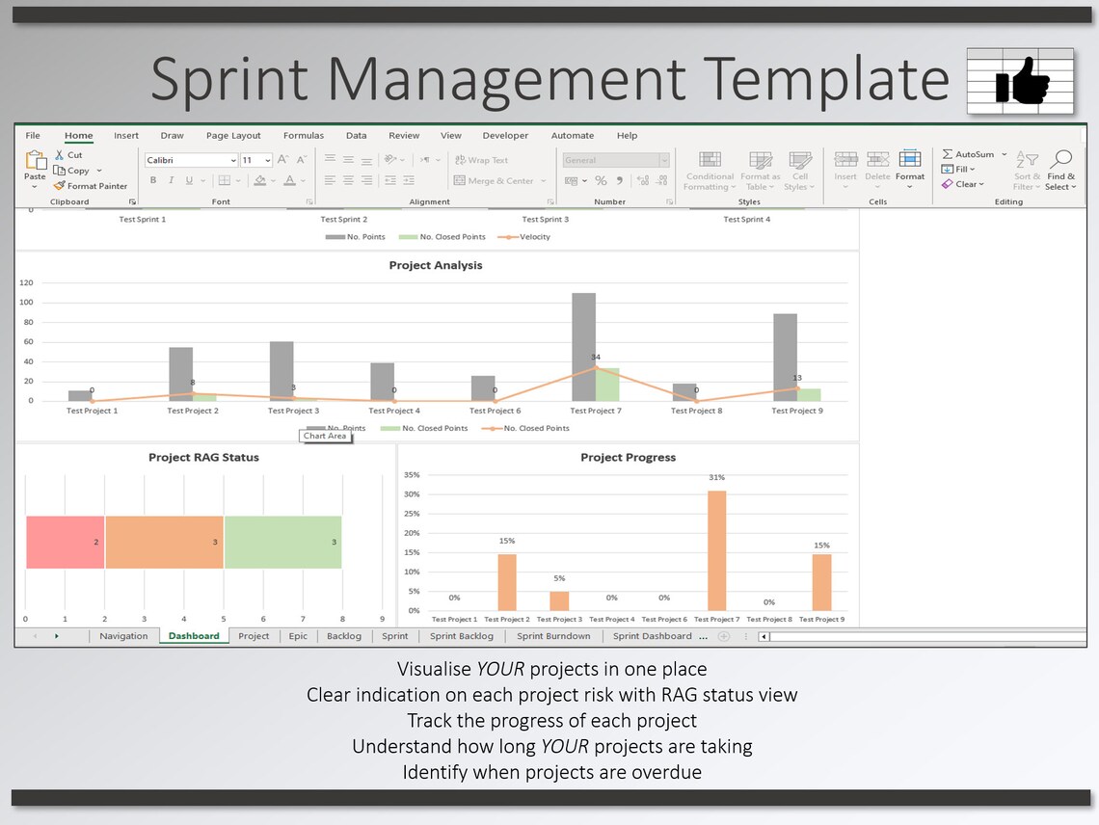This screenshot has height=825, width=1099.
Task: Toggle italic formatting
Action: 172,179
